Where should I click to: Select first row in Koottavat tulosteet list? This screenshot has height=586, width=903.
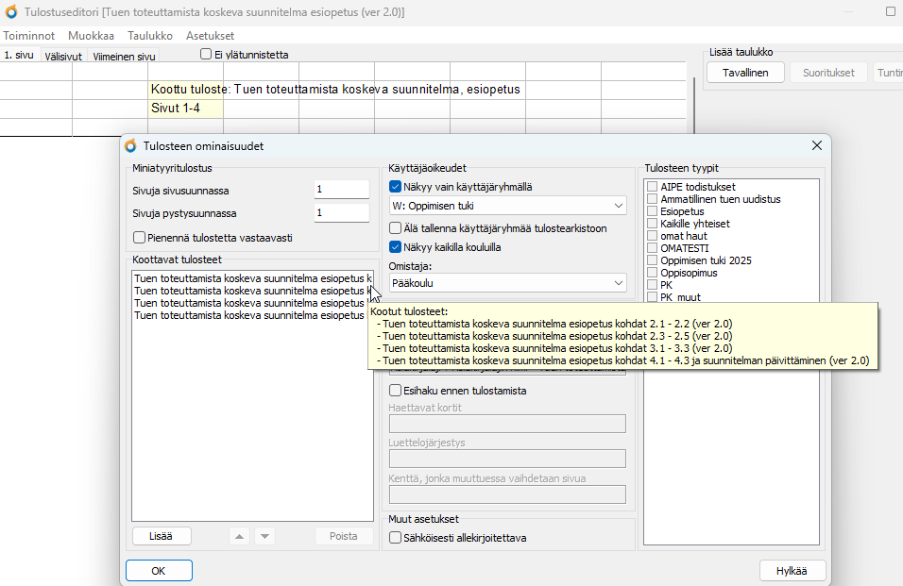pos(252,278)
